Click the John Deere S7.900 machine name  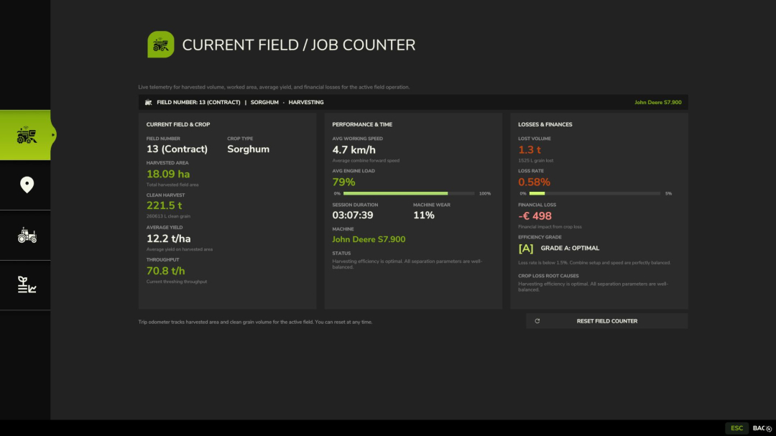pyautogui.click(x=369, y=239)
